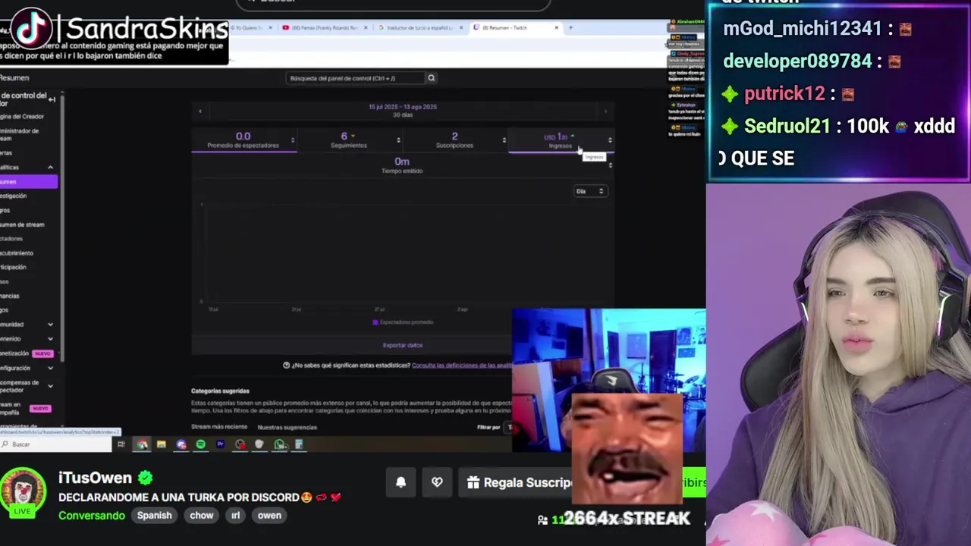Open the Ingresos metric selector arrows
Viewport: 971px width, 546px height.
tap(610, 140)
